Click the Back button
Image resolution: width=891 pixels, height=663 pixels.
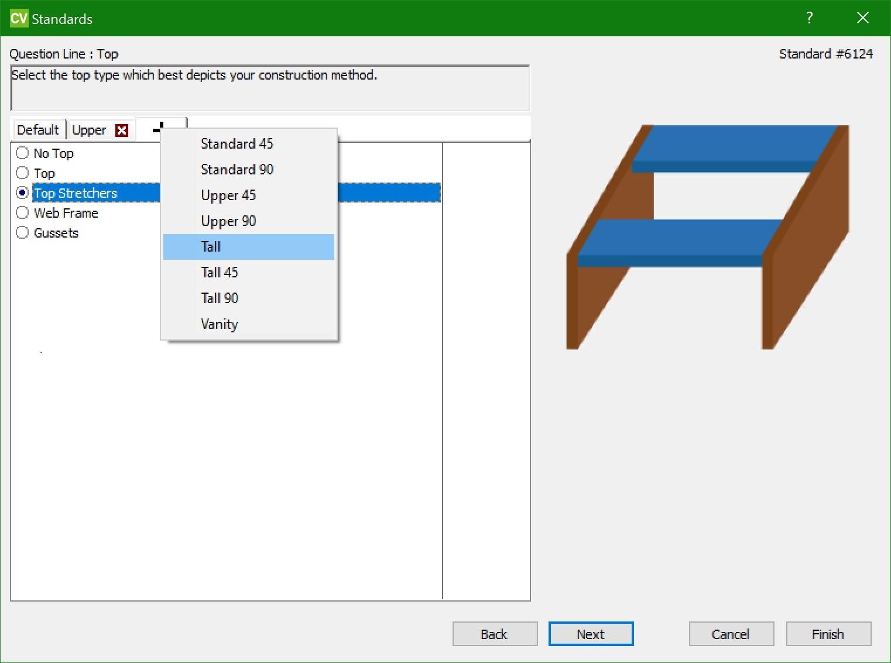(x=495, y=634)
